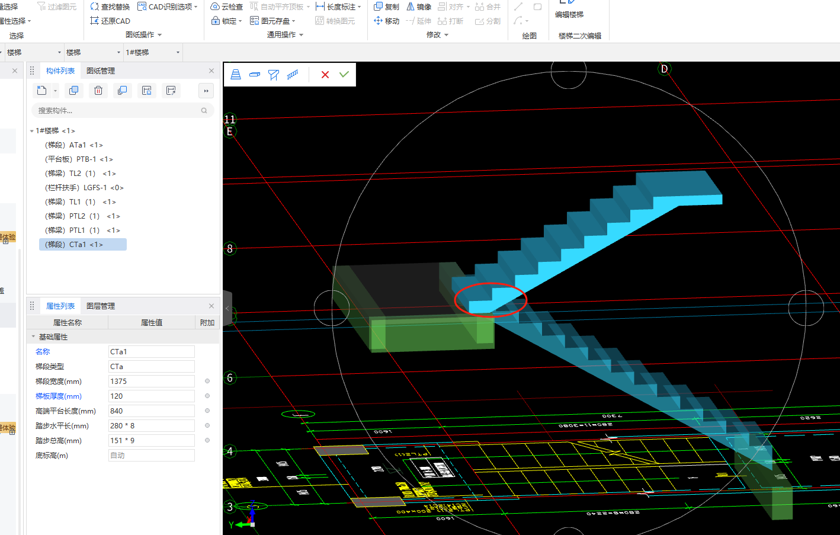Select (栏杆扶手) LGFS-1 component
This screenshot has height=535, width=840.
[x=84, y=188]
